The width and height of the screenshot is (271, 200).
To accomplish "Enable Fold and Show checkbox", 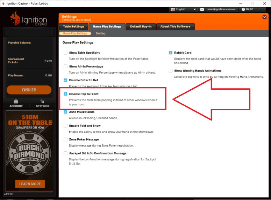I will pos(65,126).
